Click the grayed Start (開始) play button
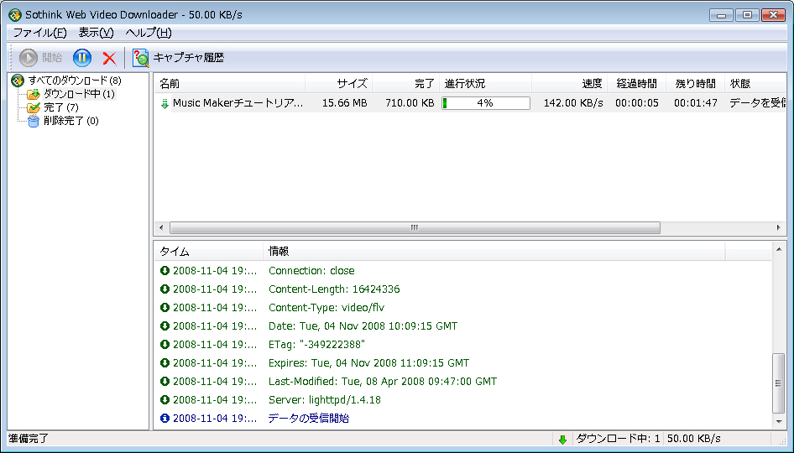794x453 pixels. click(x=29, y=58)
